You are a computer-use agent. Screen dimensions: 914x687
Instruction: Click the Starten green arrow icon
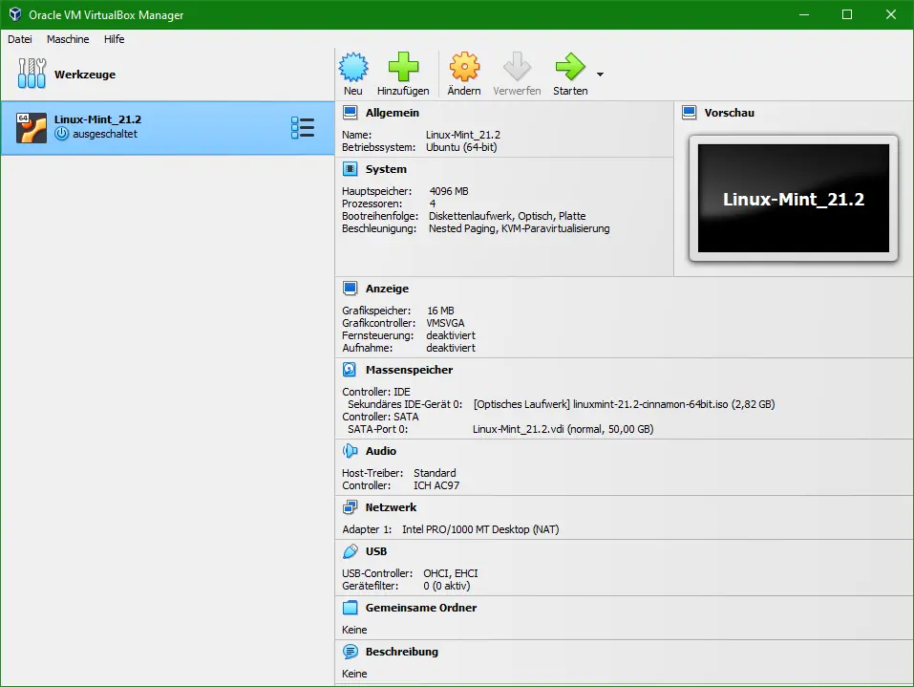(569, 67)
